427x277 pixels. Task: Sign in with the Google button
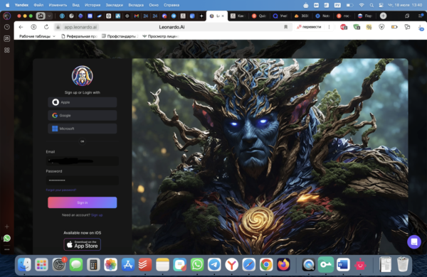[83, 116]
